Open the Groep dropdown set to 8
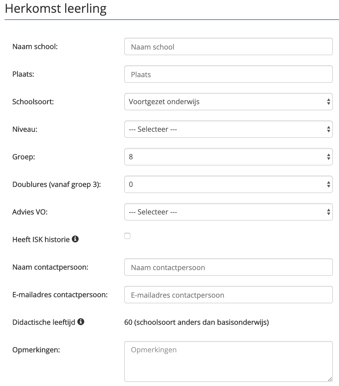Image resolution: width=339 pixels, height=386 pixels. coord(228,157)
